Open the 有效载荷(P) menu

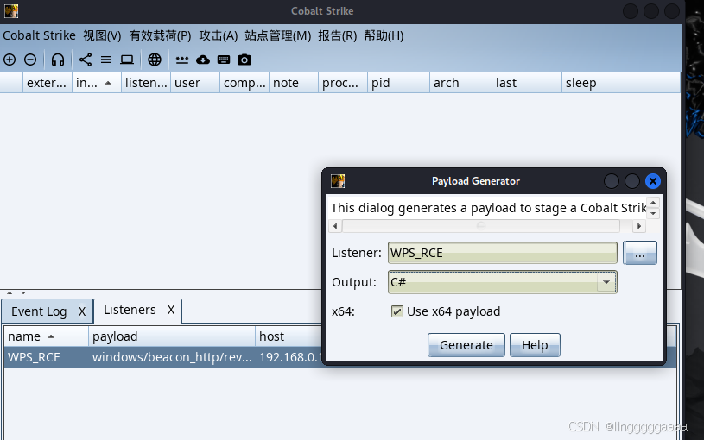pyautogui.click(x=160, y=35)
